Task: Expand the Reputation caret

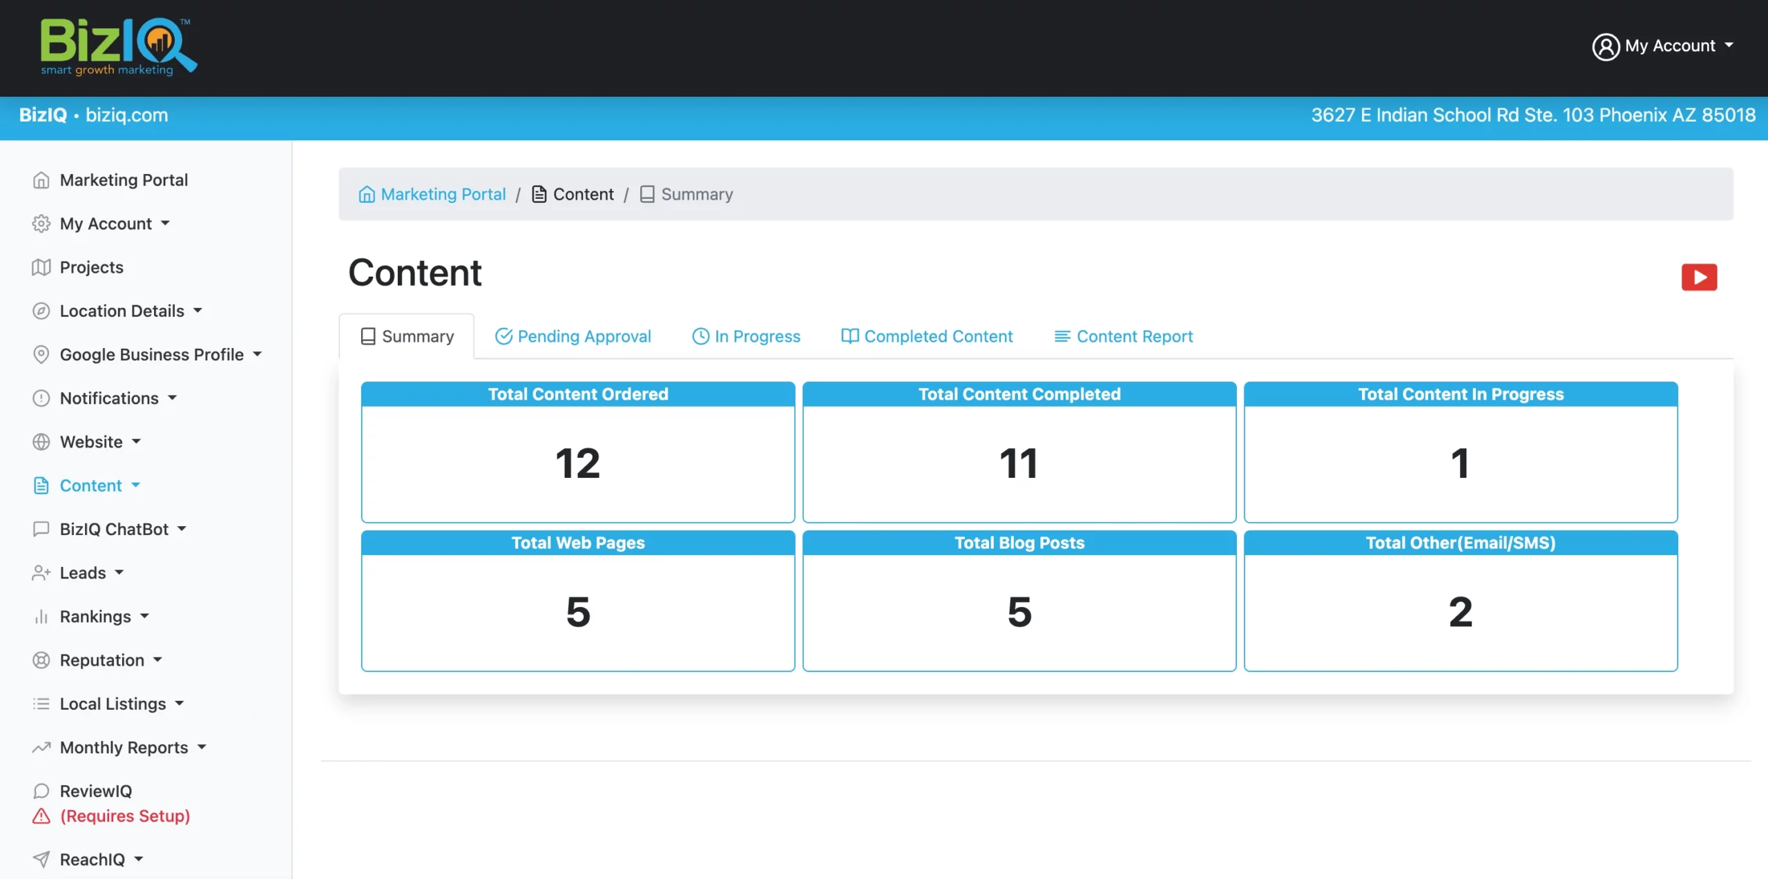Action: (x=157, y=659)
